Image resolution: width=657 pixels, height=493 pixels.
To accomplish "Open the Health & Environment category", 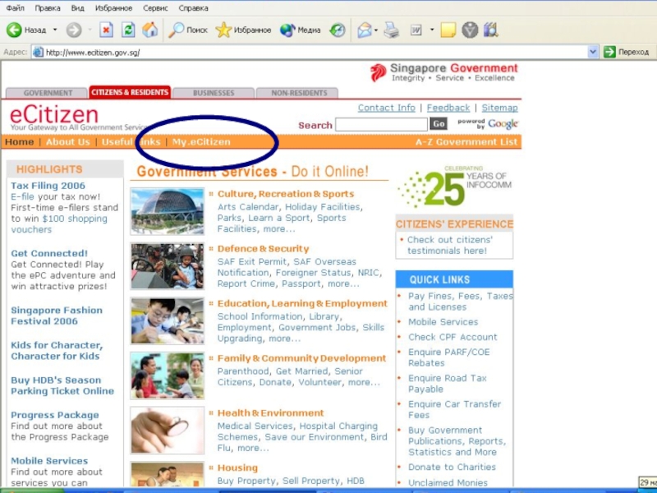I will 271,413.
